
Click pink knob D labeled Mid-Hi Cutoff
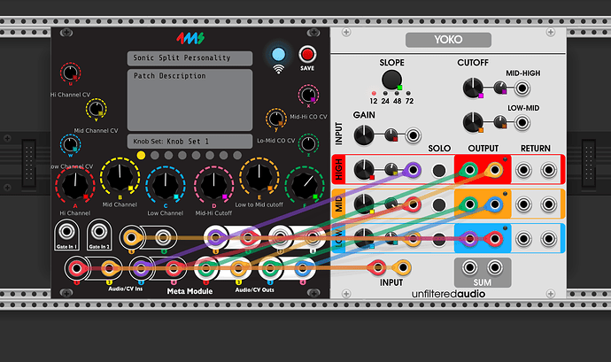(214, 186)
